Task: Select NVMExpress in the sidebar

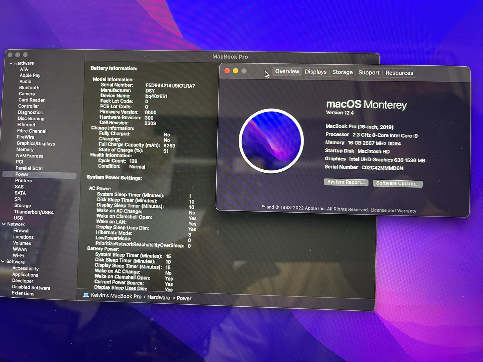Action: pos(30,156)
